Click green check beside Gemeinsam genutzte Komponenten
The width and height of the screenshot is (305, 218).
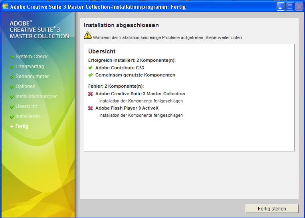click(x=90, y=75)
